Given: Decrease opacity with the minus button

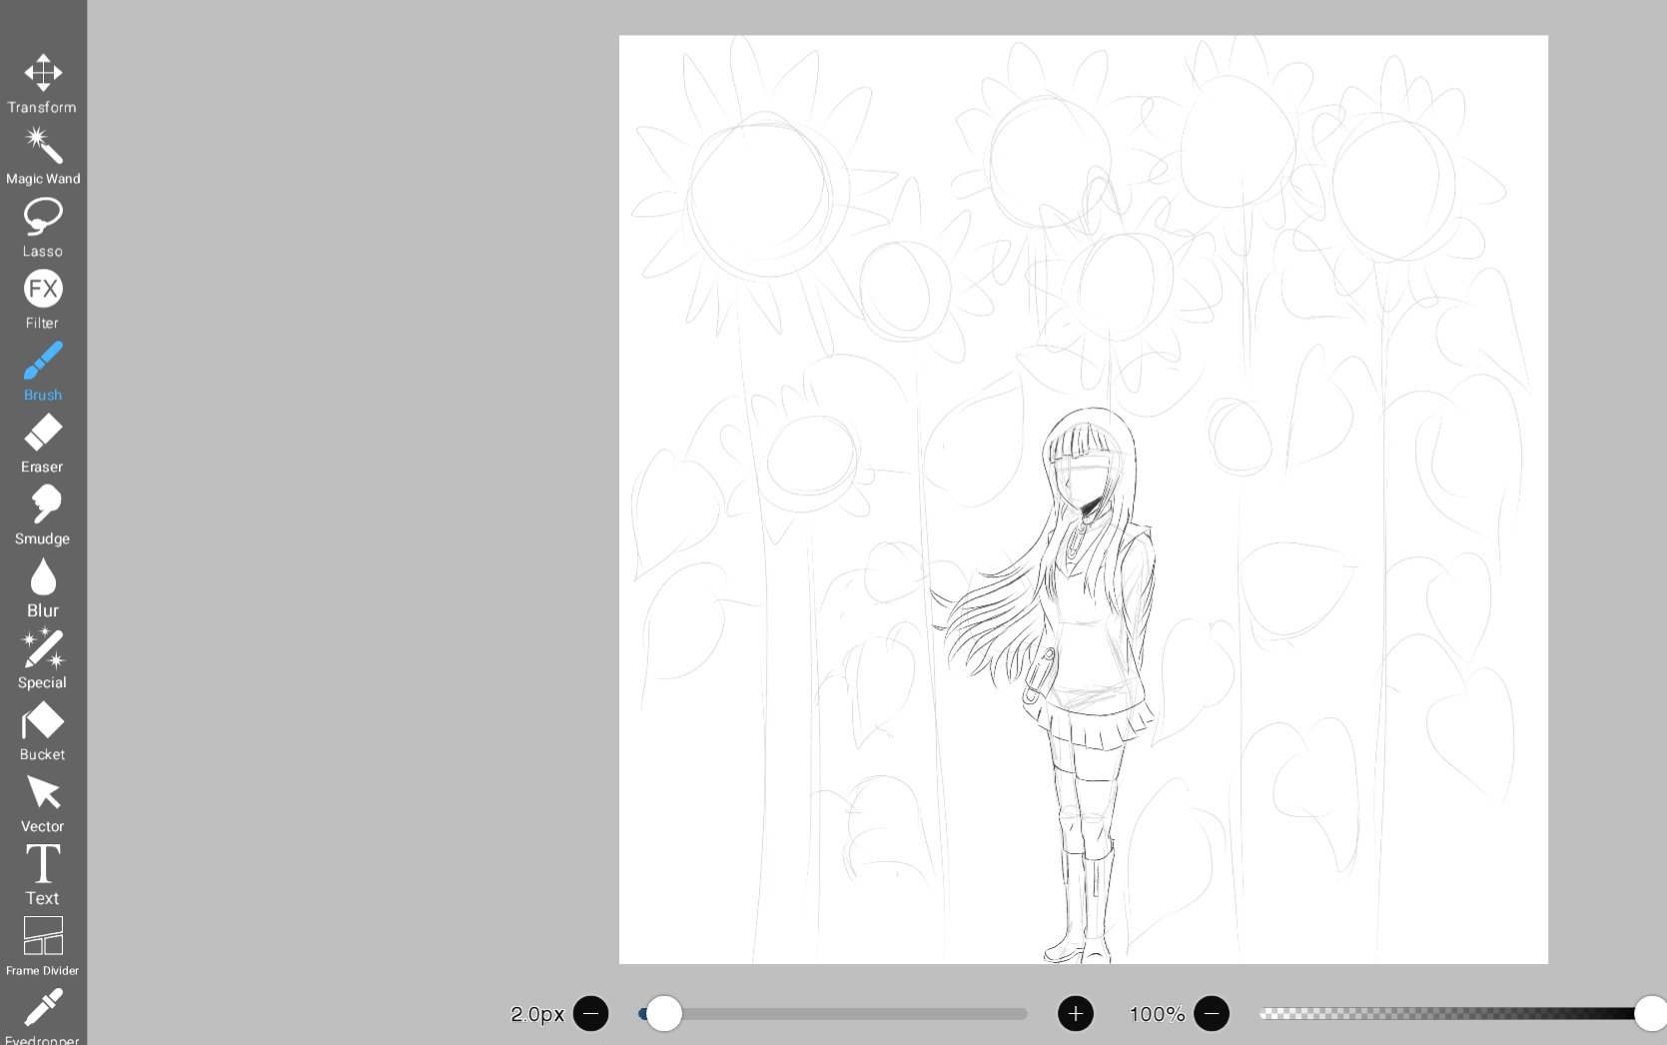Looking at the screenshot, I should (x=1212, y=1014).
